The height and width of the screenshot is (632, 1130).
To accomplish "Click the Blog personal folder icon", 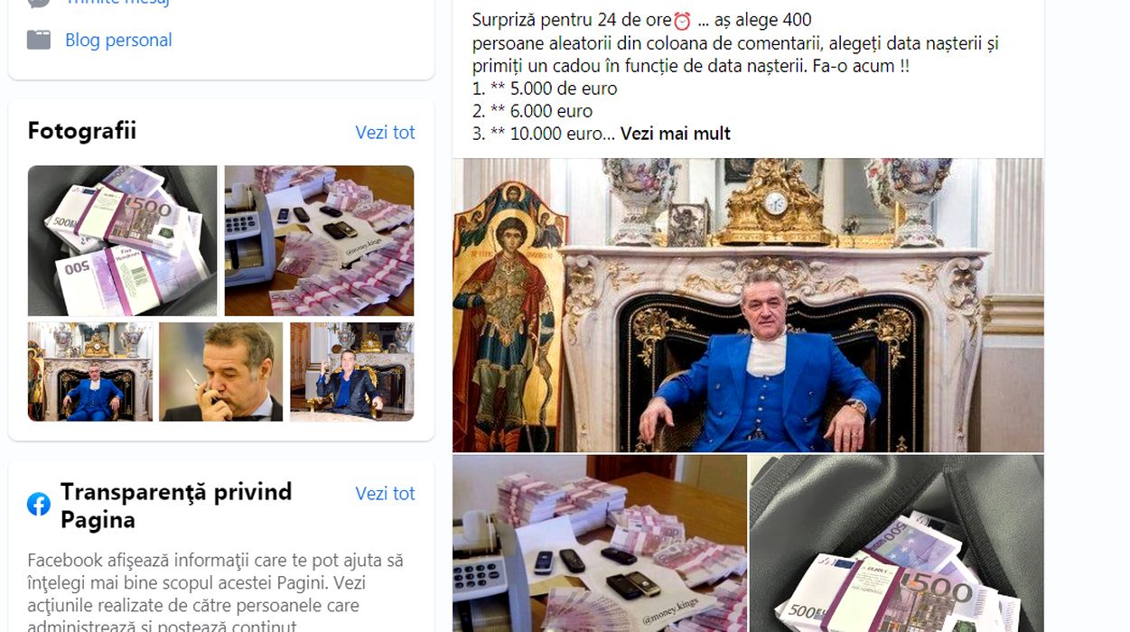I will pyautogui.click(x=39, y=40).
